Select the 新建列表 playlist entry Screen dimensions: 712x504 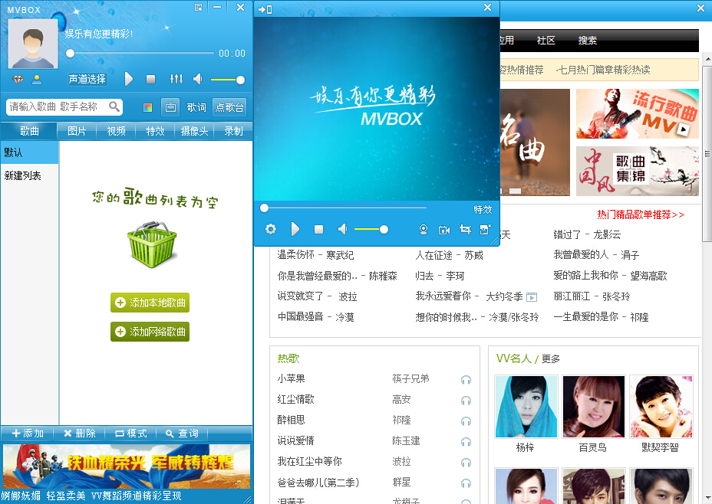(x=29, y=175)
